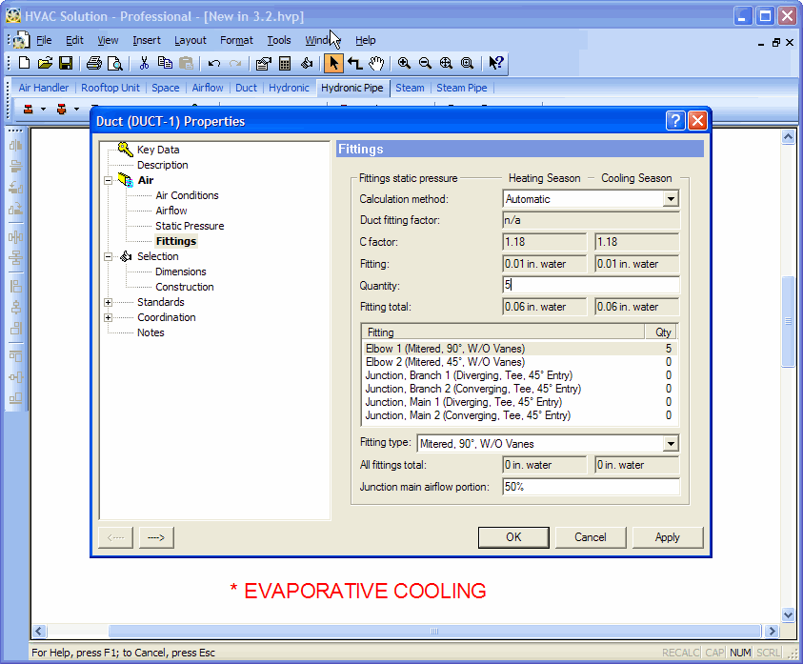Select Notes in the tree
803x664 pixels.
pos(151,332)
